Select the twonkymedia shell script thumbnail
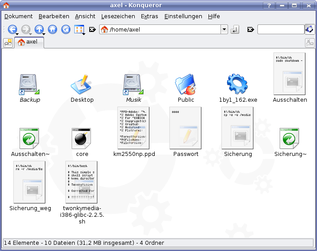This screenshot has width=317, height=251. 81,182
